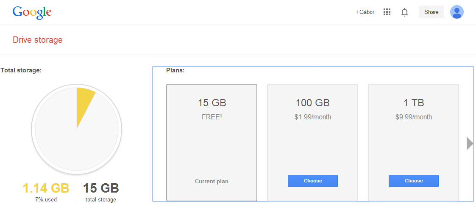The height and width of the screenshot is (215, 476).
Task: Click the Share button
Action: coord(431,12)
